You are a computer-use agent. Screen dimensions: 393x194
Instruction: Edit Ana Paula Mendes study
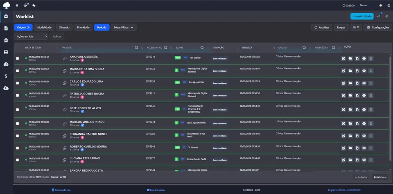[343, 59]
